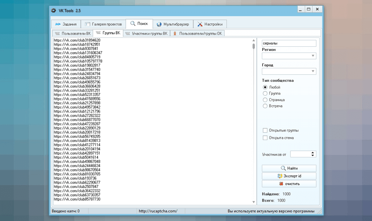Select the Страница community type
The width and height of the screenshot is (372, 221).
coord(265,100)
